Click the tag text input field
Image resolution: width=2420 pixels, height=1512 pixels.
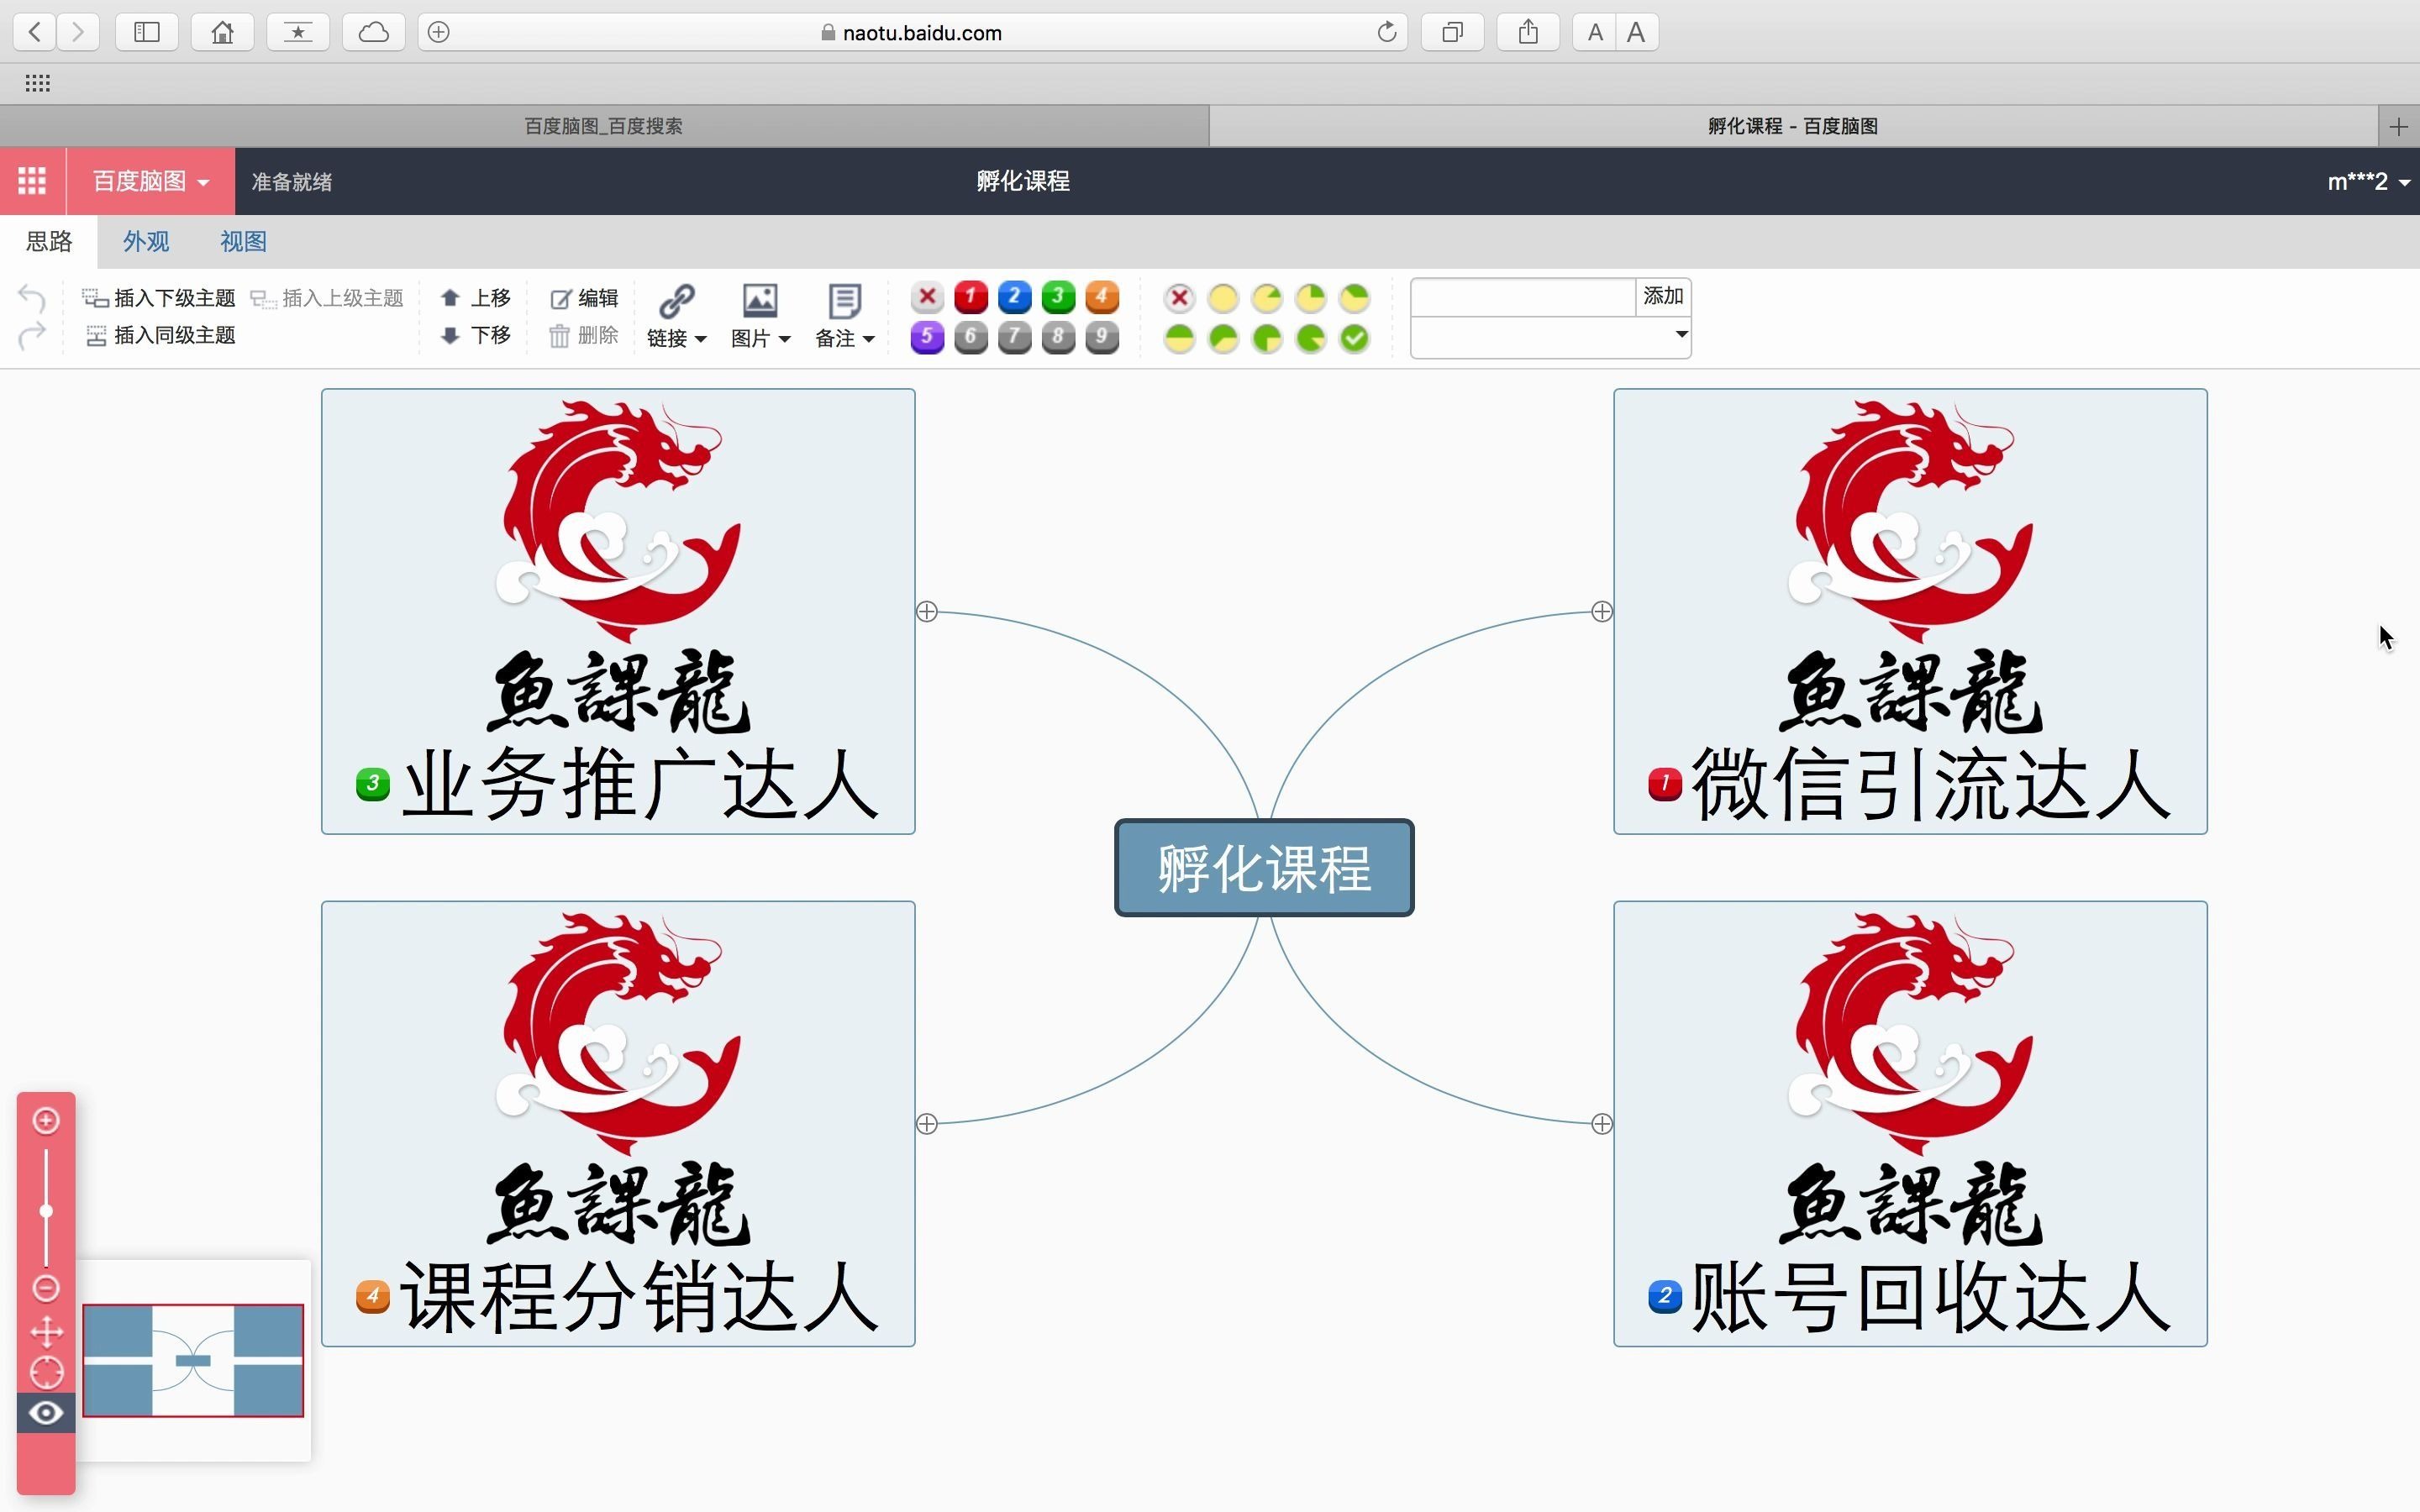point(1523,297)
